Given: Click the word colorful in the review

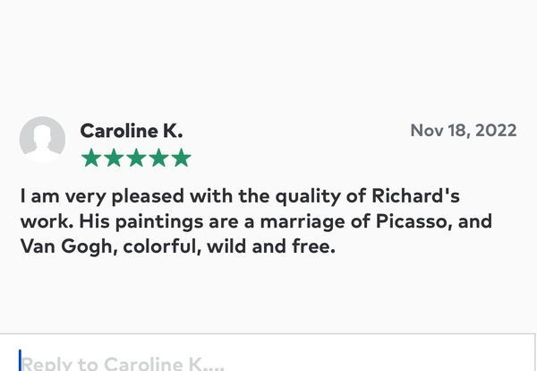Looking at the screenshot, I should point(159,246).
